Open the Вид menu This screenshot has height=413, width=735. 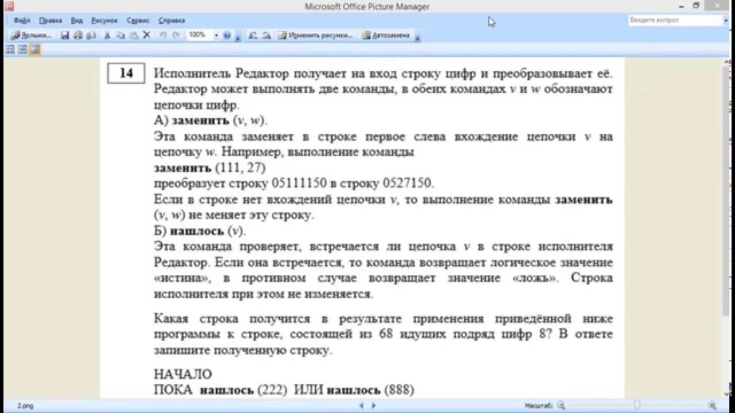pyautogui.click(x=76, y=20)
